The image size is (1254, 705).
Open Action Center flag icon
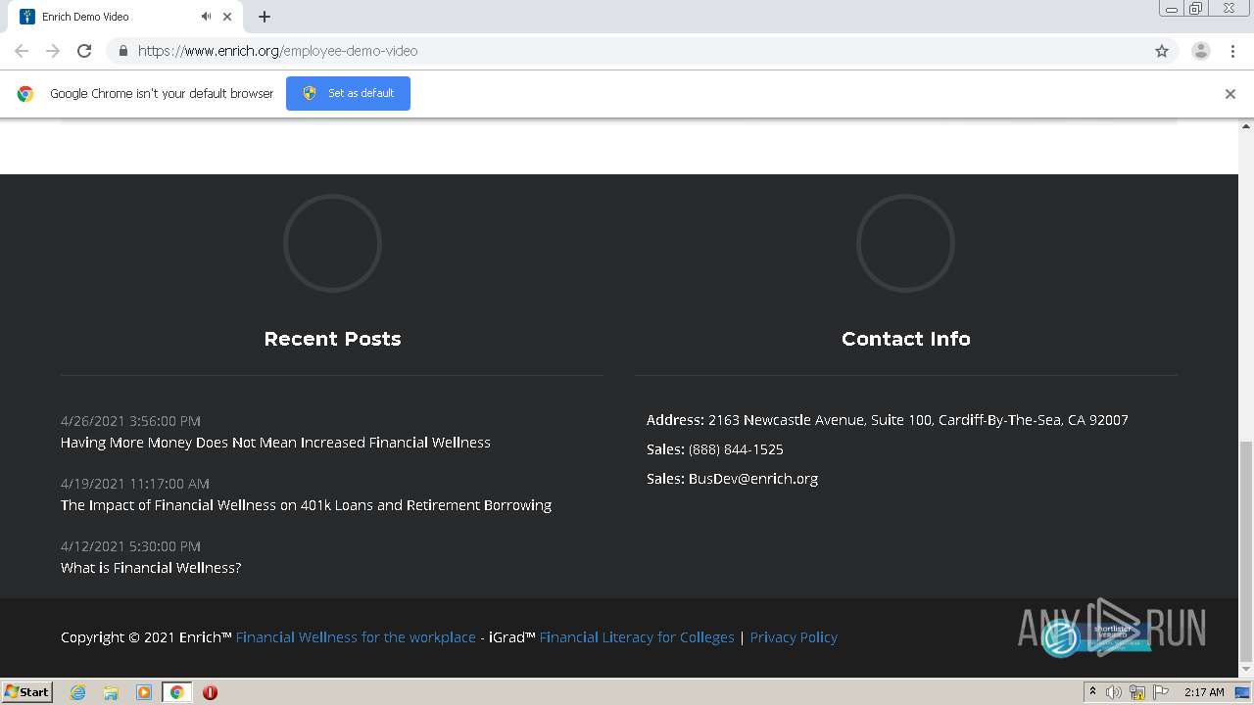(1161, 692)
